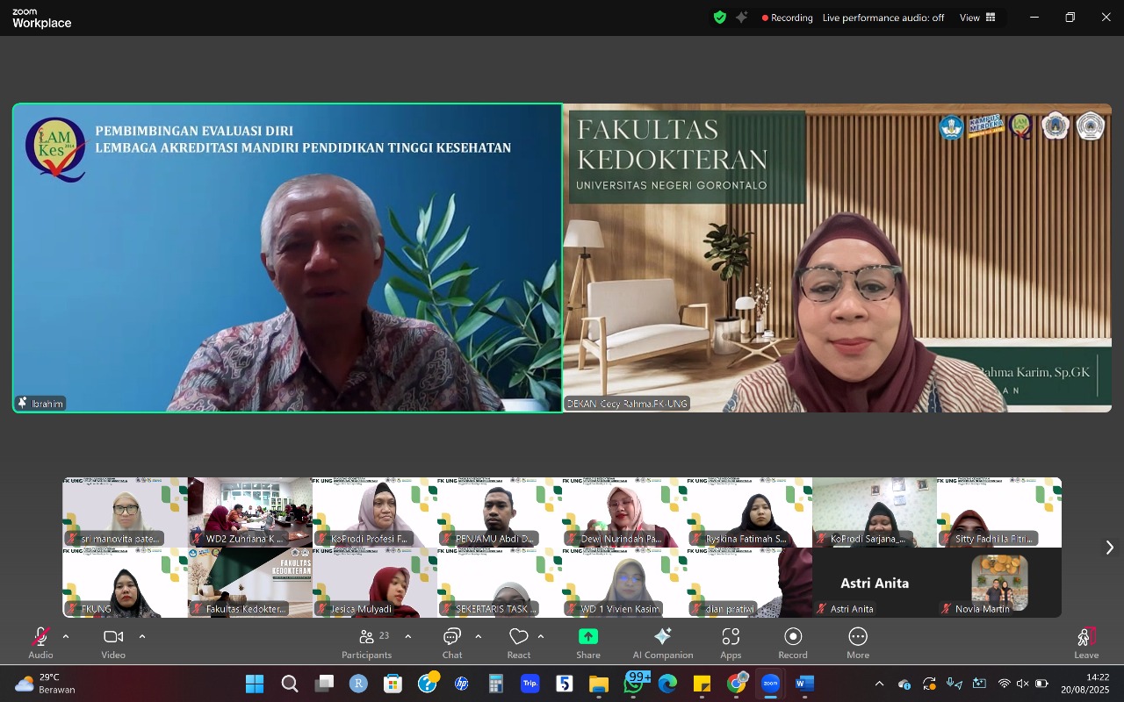This screenshot has height=702, width=1124.
Task: Open File Explorer from the taskbar
Action: (x=599, y=684)
